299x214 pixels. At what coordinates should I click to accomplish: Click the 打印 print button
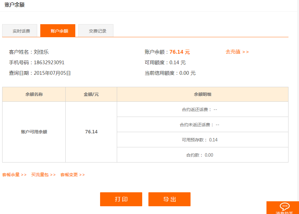(x=121, y=199)
